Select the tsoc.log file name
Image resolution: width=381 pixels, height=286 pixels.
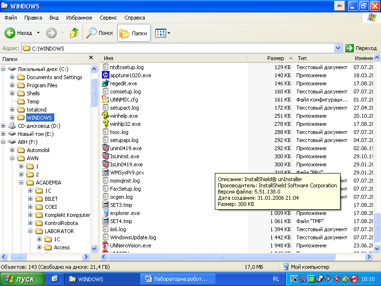coord(119,132)
